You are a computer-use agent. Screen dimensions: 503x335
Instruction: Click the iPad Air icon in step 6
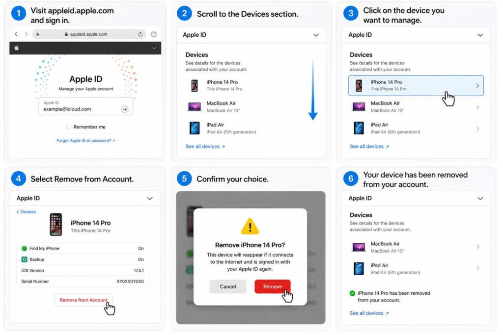(359, 268)
